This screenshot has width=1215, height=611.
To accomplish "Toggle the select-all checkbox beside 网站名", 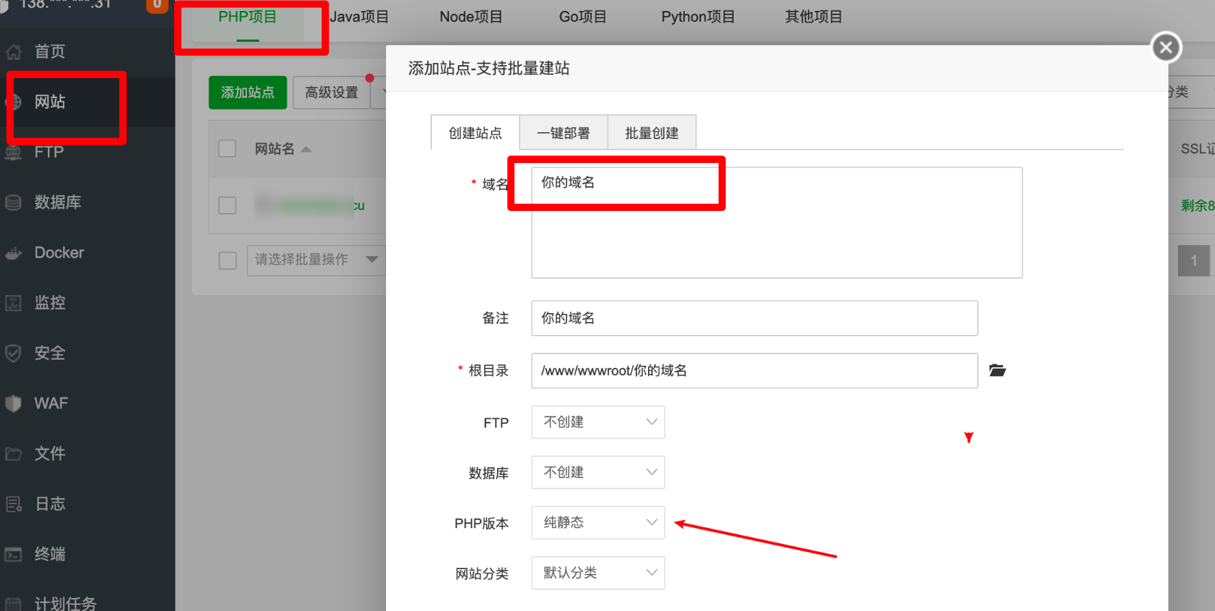I will click(x=227, y=149).
